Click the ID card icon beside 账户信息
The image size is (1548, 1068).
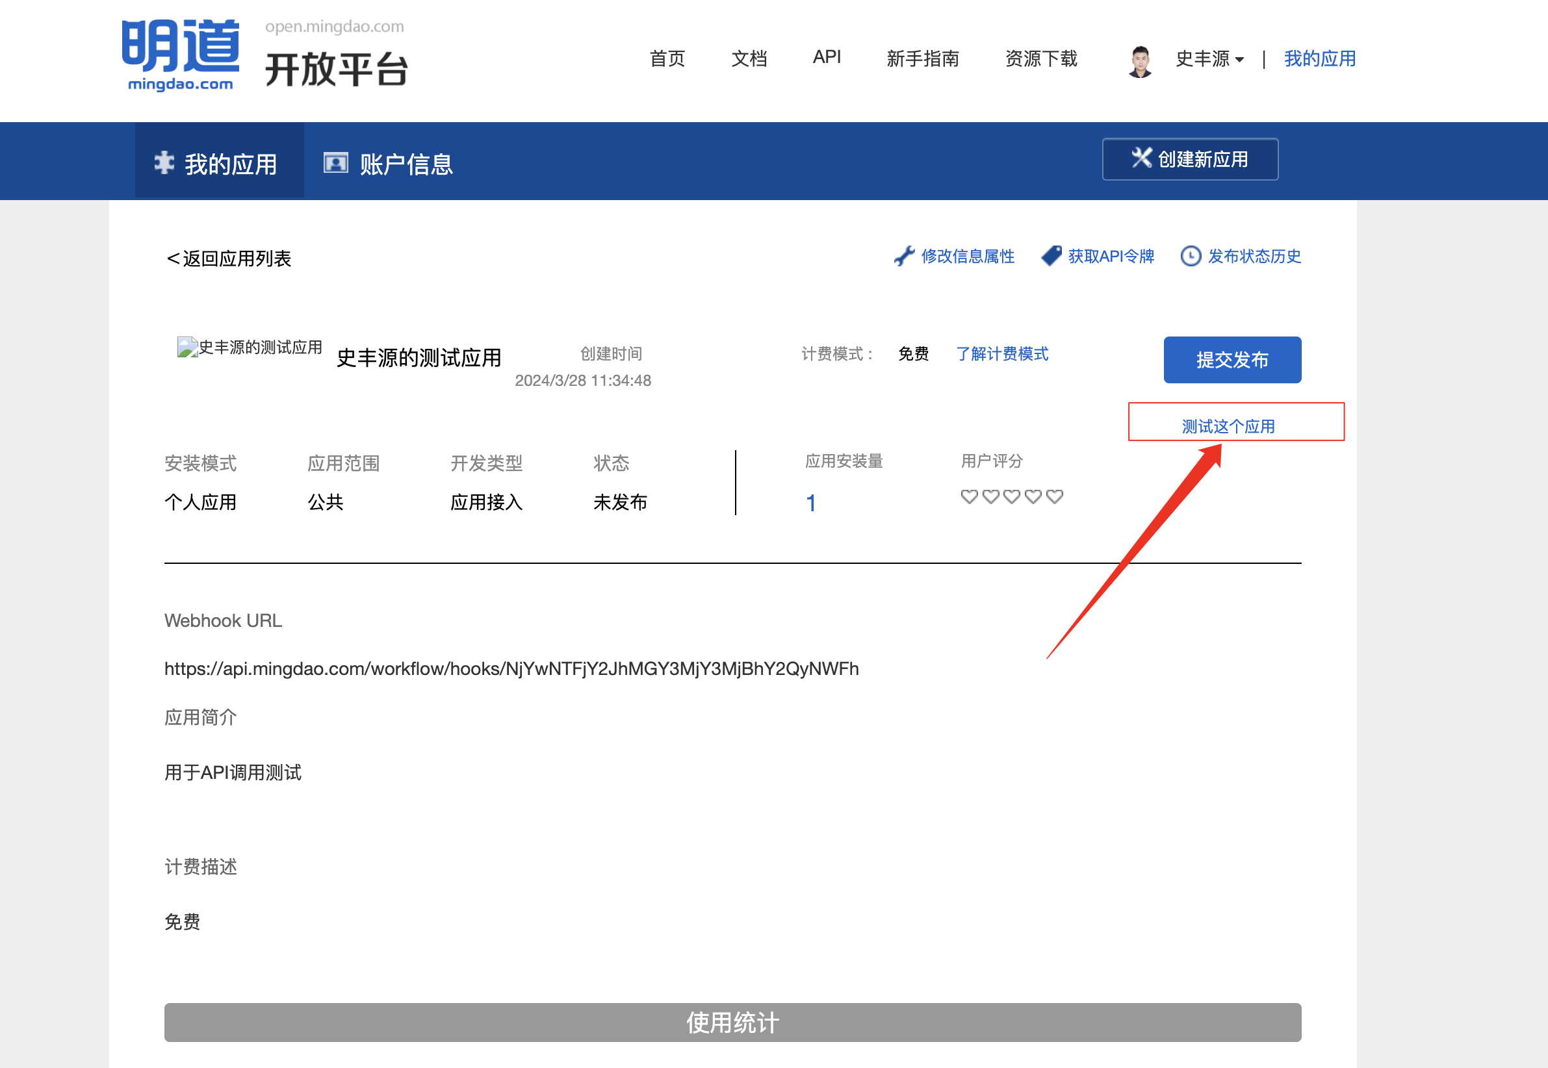[335, 162]
